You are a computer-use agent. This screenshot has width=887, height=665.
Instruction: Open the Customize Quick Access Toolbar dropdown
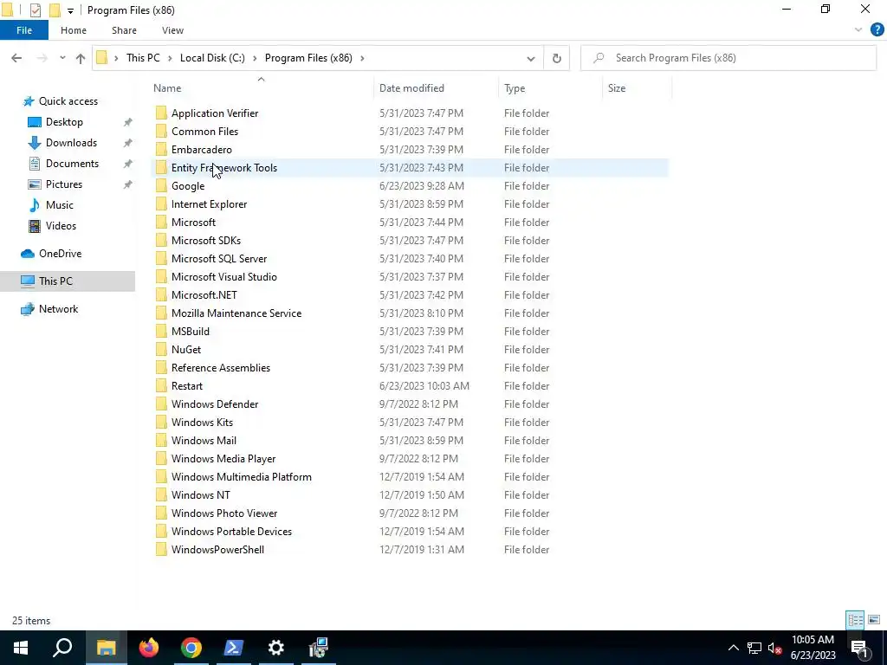70,10
